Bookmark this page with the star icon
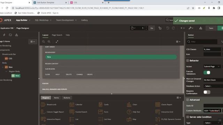This screenshot has height=125, width=223. [x=193, y=8]
